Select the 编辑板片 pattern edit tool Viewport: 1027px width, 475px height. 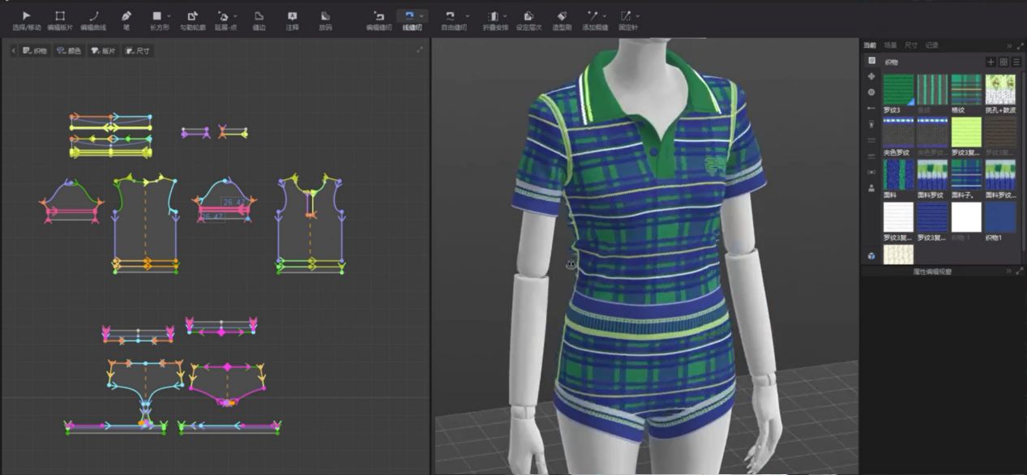[59, 16]
